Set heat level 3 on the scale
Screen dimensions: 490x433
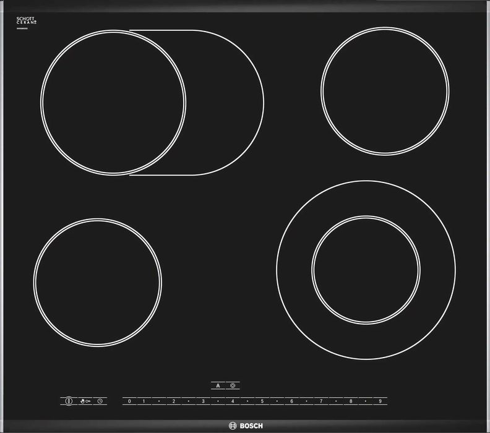point(203,401)
